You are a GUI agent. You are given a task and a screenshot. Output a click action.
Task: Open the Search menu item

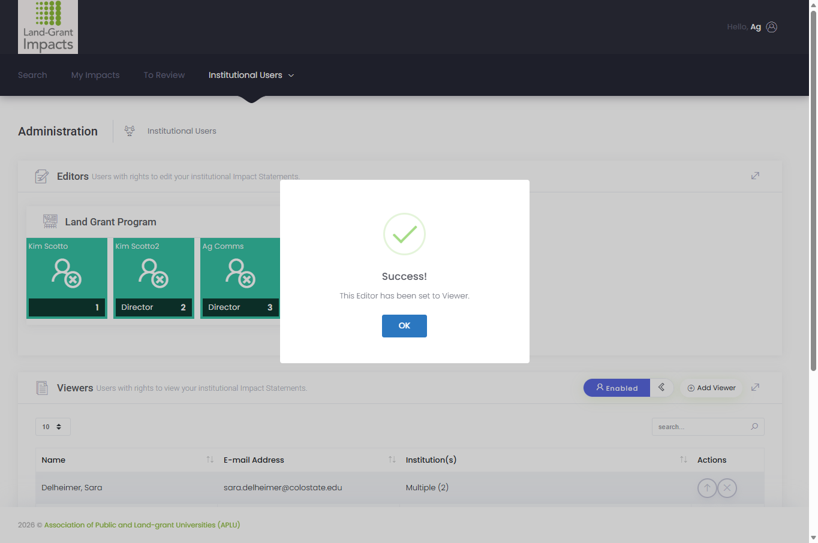(32, 75)
